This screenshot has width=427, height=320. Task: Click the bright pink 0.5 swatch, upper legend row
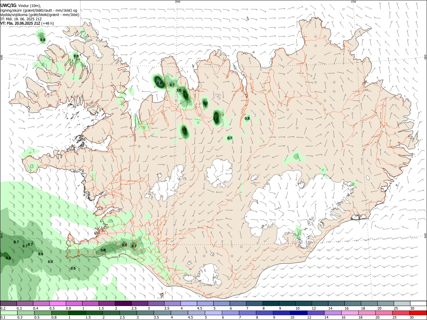tap(57, 303)
